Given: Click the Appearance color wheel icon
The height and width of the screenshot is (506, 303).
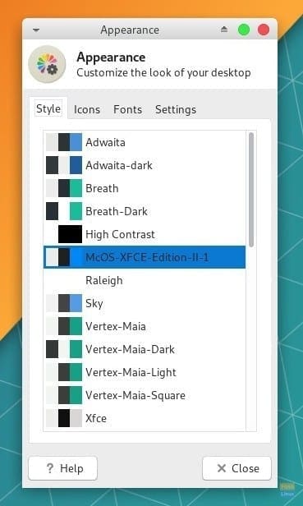Looking at the screenshot, I should pyautogui.click(x=47, y=64).
